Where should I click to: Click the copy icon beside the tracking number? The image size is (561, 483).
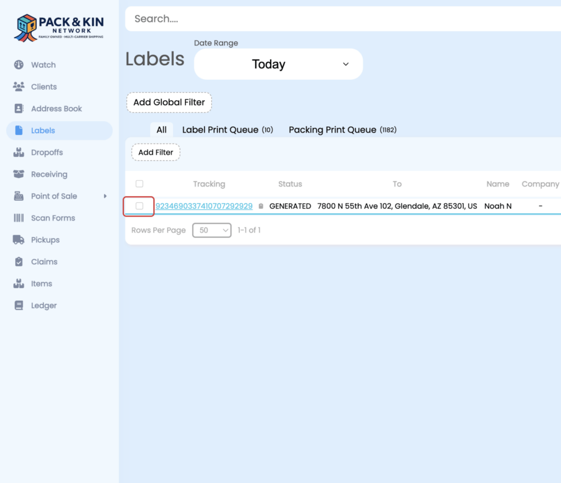(261, 206)
